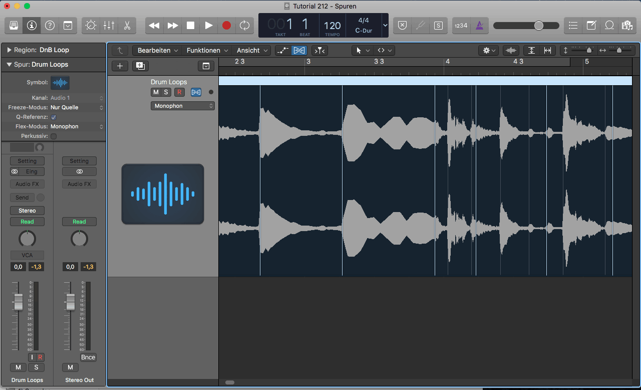Open the Smart Controls icon
Image resolution: width=641 pixels, height=390 pixels.
(x=91, y=26)
